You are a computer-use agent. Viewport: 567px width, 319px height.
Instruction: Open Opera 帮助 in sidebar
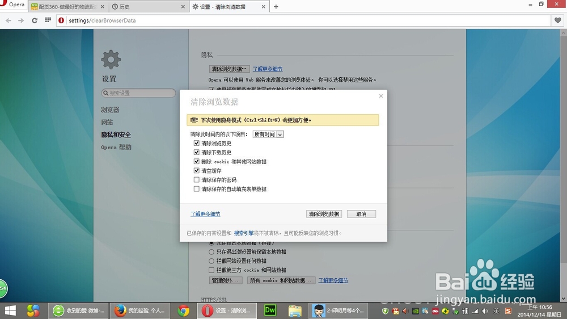(116, 148)
